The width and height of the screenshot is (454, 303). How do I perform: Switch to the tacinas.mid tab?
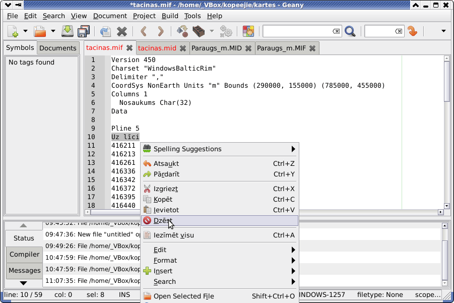coord(157,48)
